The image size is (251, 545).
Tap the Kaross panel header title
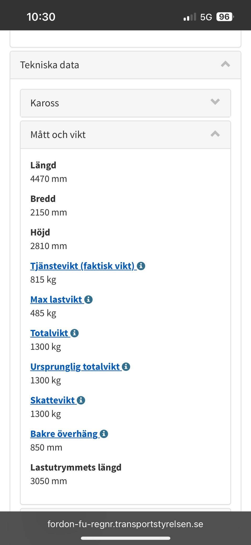pos(45,103)
